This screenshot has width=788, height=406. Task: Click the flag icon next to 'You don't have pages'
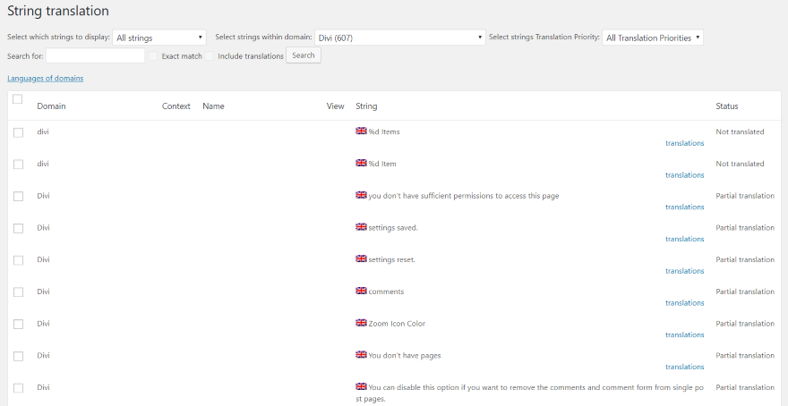click(x=361, y=355)
